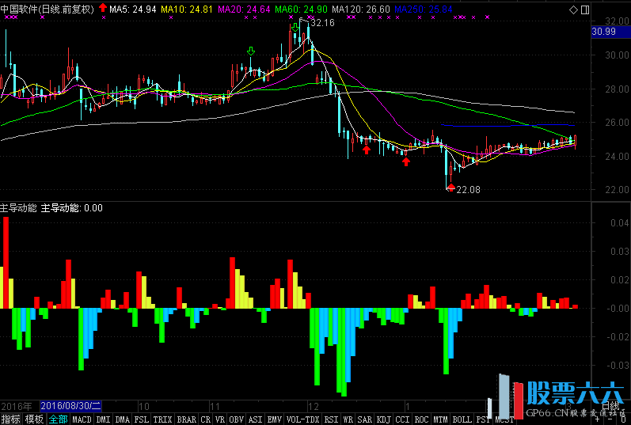This screenshot has width=631, height=425.
Task: Select the 全部 indicator category tab
Action: [58, 419]
